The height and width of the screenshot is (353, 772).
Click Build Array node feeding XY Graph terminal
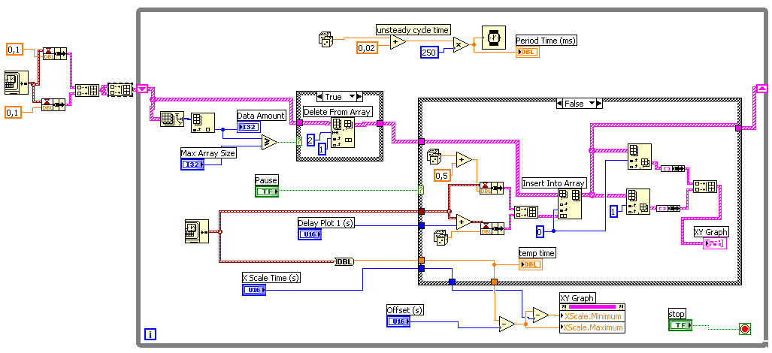pos(705,186)
